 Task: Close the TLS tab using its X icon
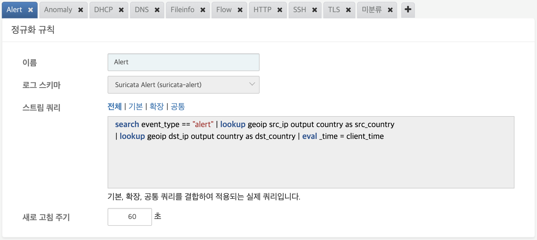tap(349, 10)
